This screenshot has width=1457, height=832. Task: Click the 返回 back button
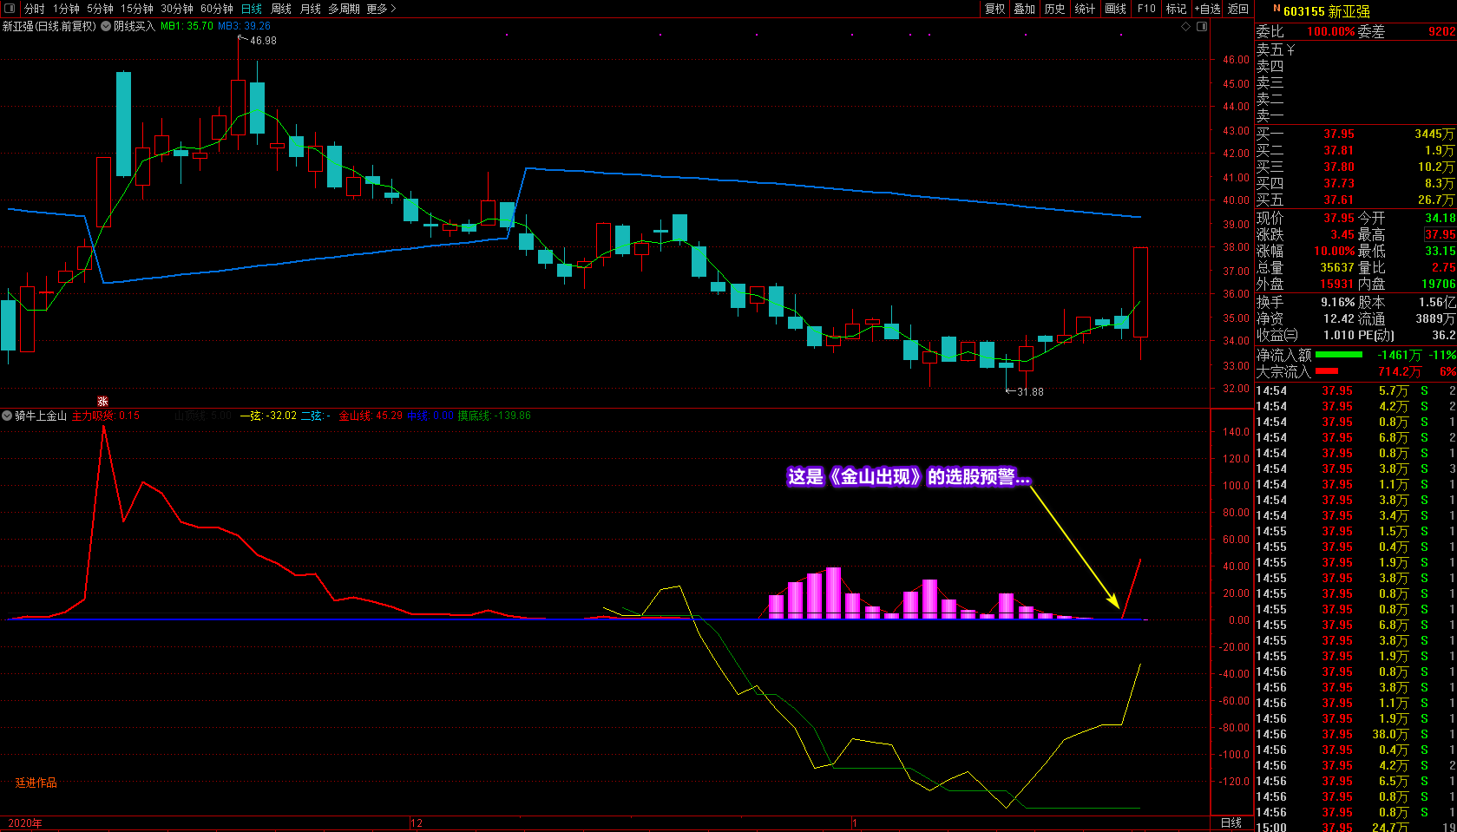click(1238, 9)
